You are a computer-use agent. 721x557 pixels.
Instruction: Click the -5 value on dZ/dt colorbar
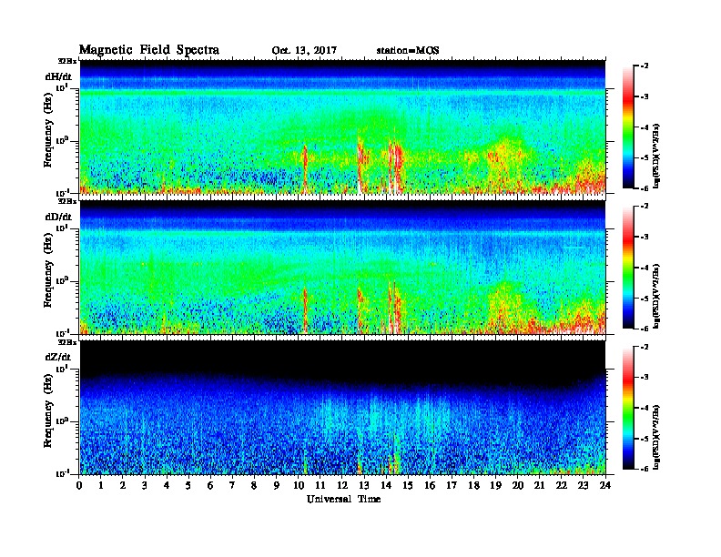[645, 438]
